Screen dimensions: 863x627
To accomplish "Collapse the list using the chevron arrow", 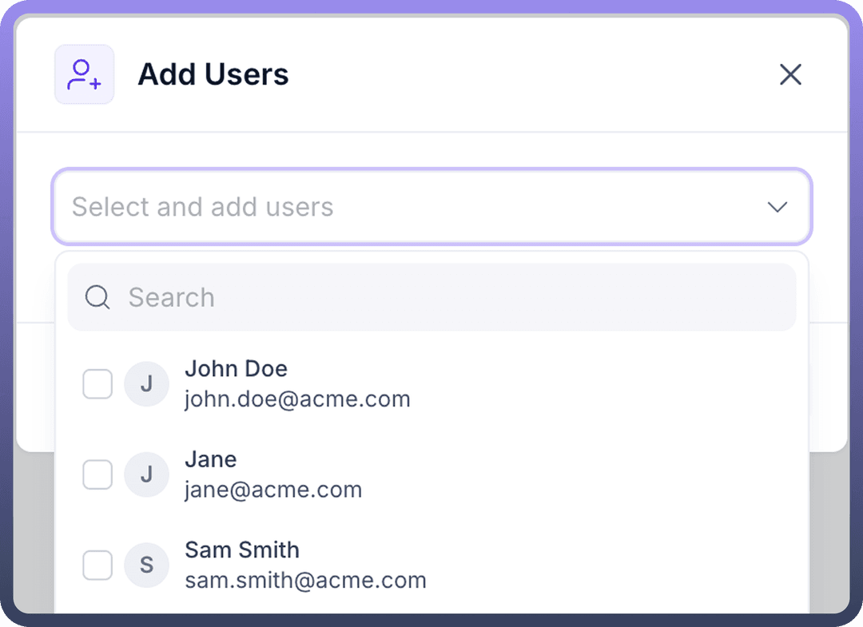I will point(777,207).
